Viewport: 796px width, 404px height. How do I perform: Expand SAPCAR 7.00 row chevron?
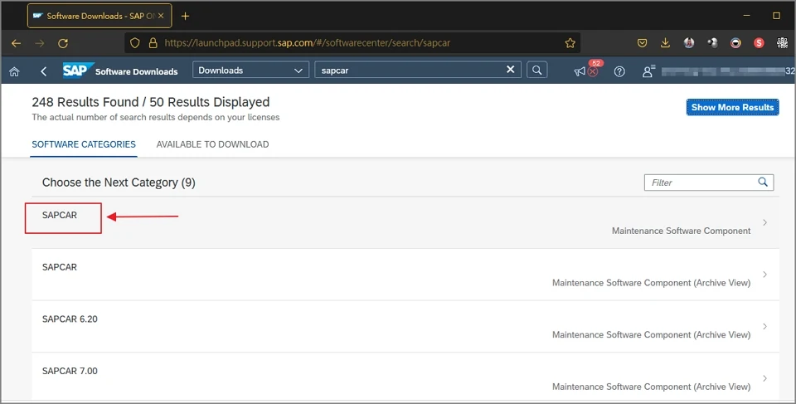click(764, 378)
